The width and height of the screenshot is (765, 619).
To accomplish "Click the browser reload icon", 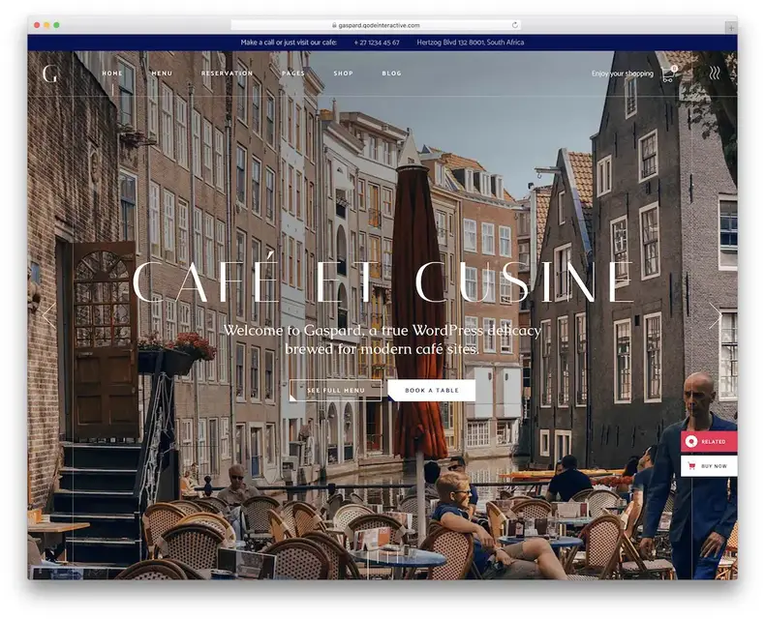I will 514,25.
